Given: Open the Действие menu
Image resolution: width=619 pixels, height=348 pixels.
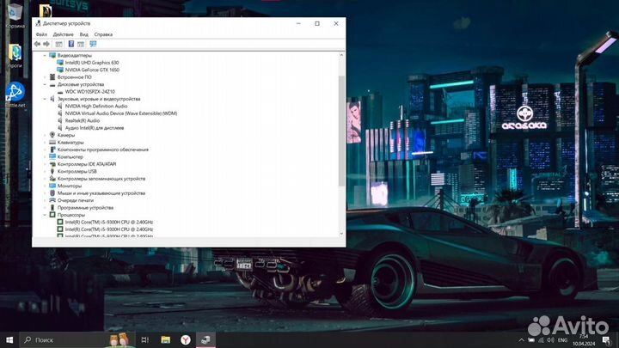Looking at the screenshot, I should point(63,34).
